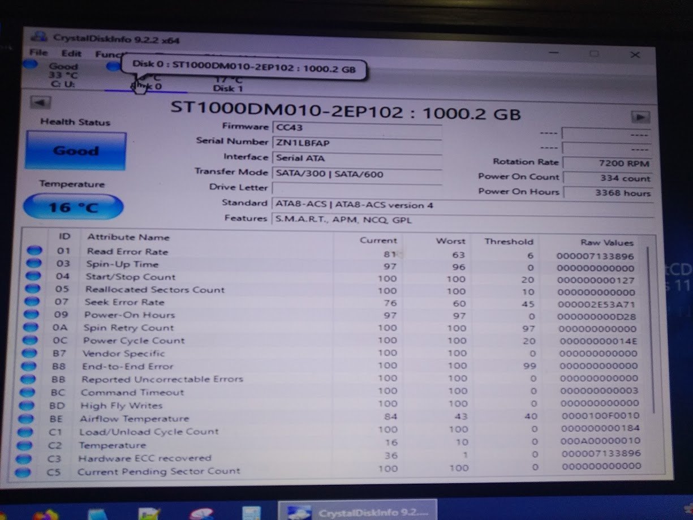The width and height of the screenshot is (693, 520).
Task: Click the Threshold column header
Action: coord(509,241)
